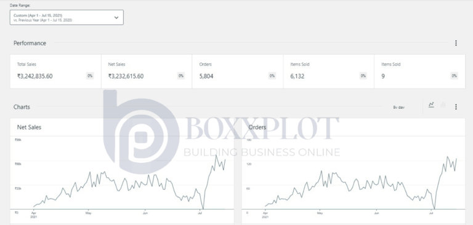The height and width of the screenshot is (225, 473).
Task: Click the Orders 0% change badge
Action: tap(272, 76)
